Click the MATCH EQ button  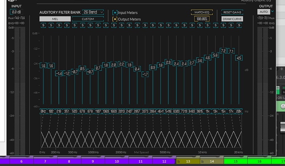202,12
